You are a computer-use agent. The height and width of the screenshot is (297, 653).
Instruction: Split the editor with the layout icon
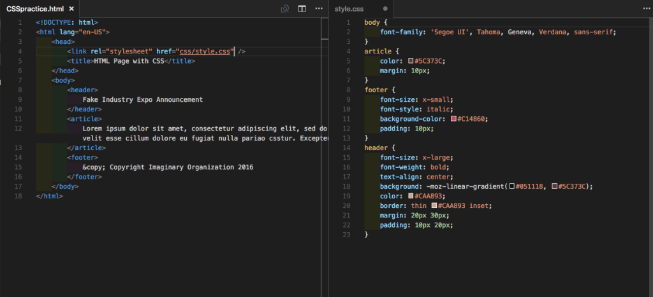(x=302, y=9)
